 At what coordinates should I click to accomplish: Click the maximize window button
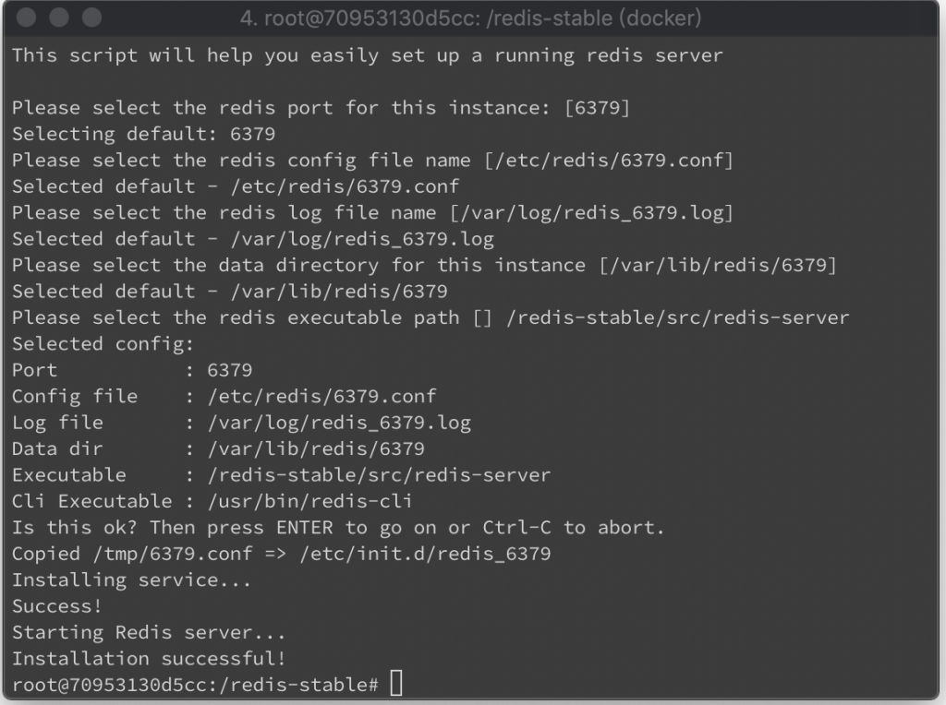[91, 18]
